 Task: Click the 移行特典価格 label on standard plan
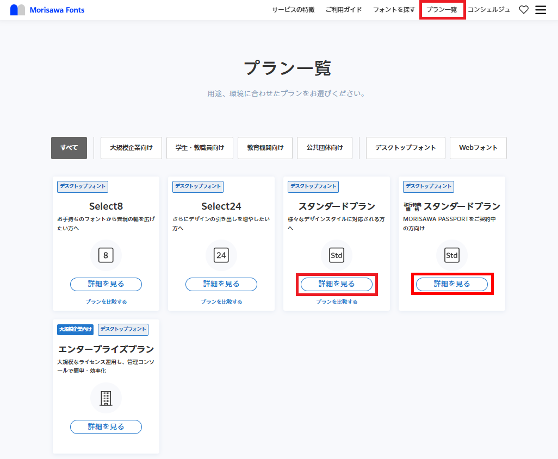click(412, 206)
